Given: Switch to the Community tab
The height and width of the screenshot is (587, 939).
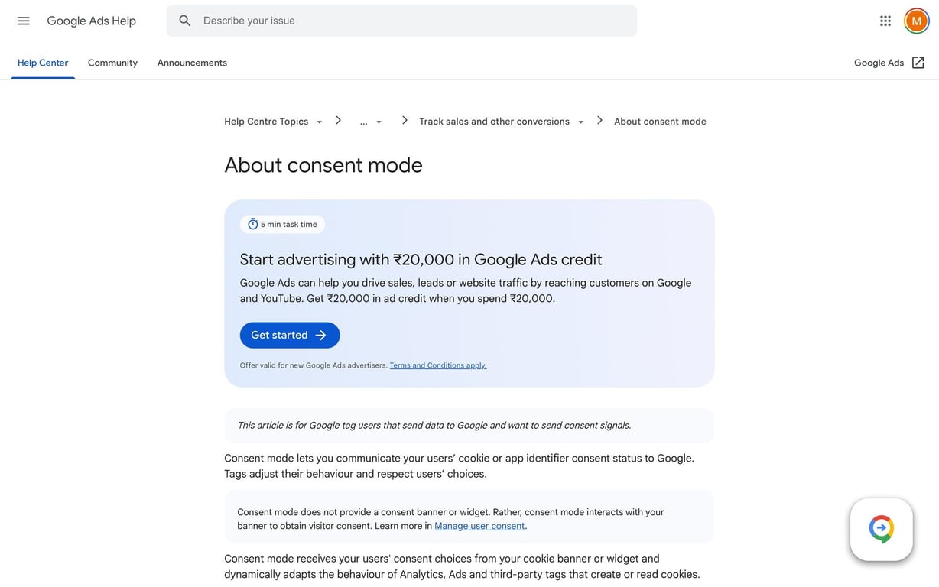Looking at the screenshot, I should (x=112, y=63).
